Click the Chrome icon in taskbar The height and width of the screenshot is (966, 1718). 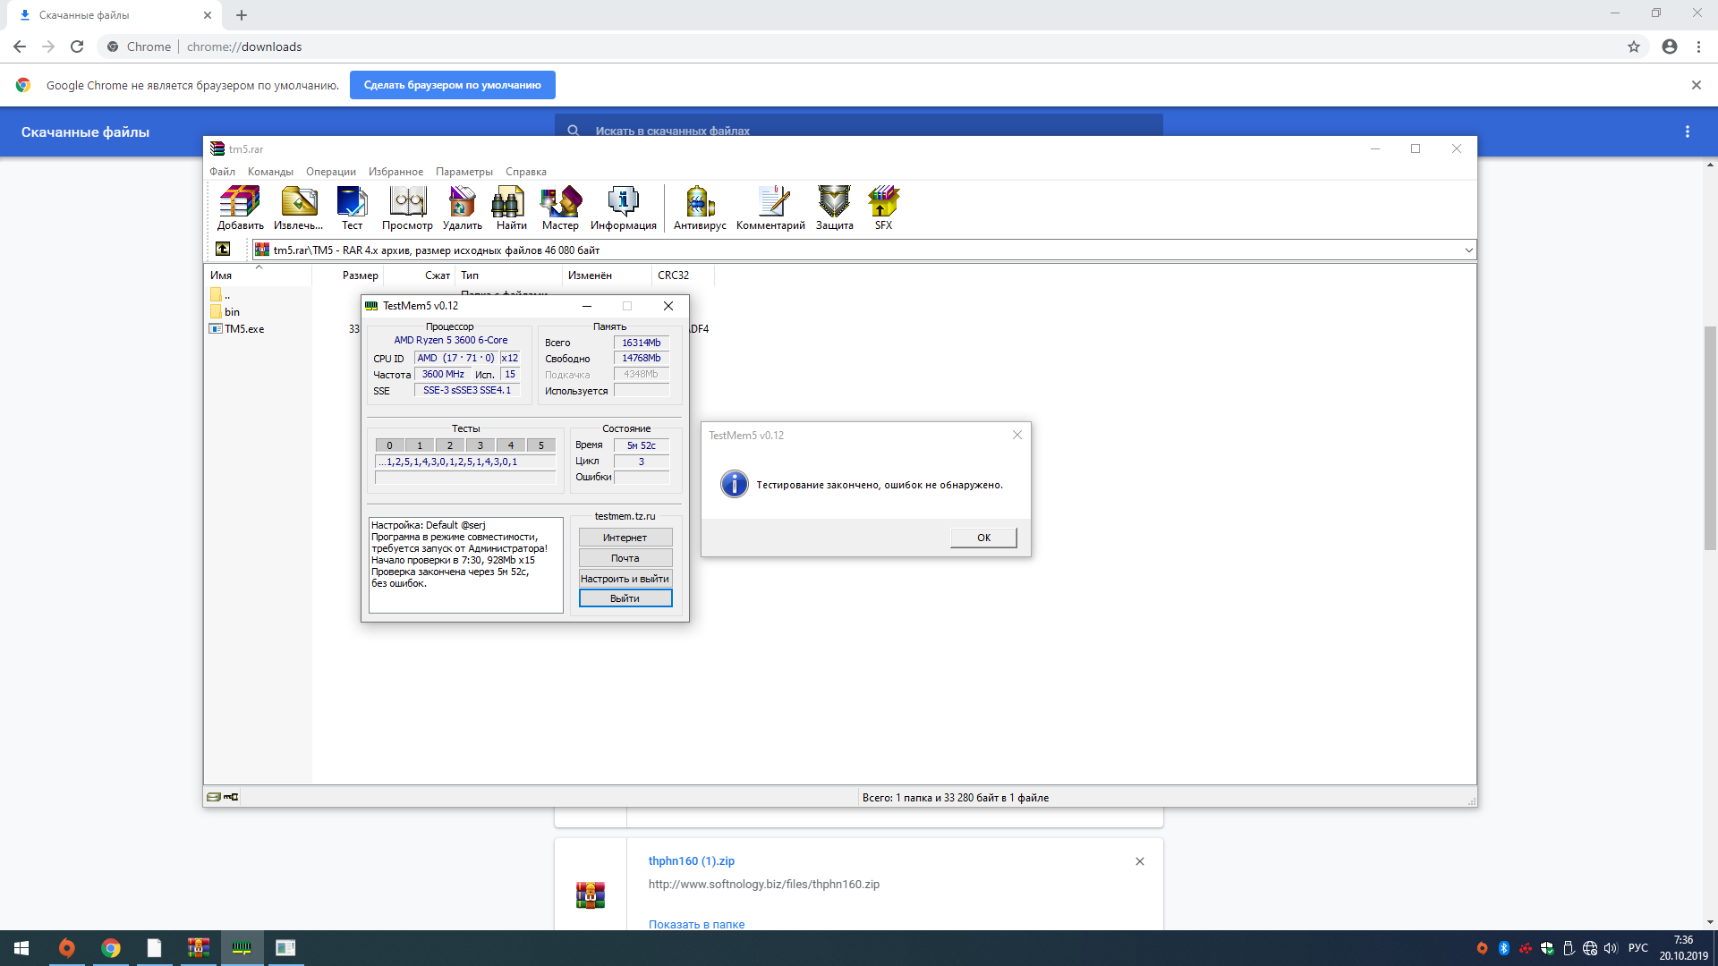click(x=111, y=948)
